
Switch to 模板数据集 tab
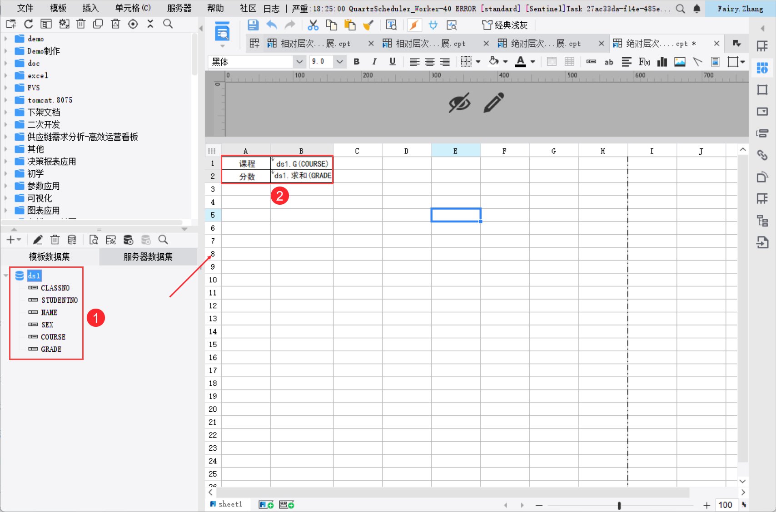click(x=50, y=257)
